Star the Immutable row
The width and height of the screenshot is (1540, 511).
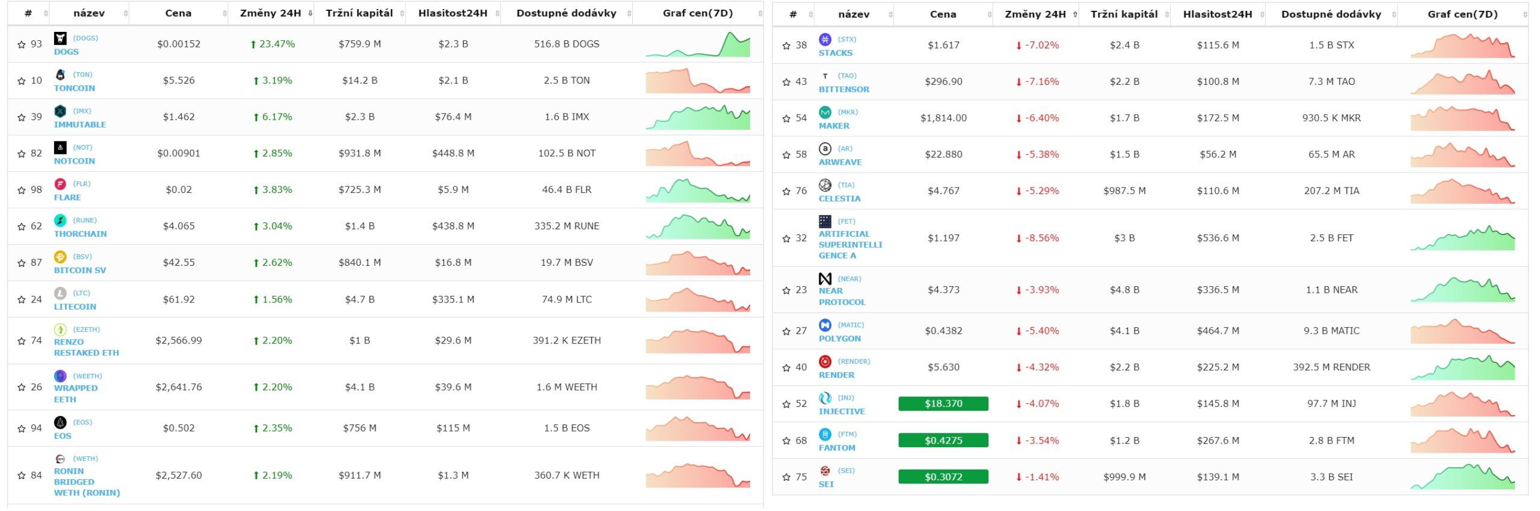coord(22,117)
